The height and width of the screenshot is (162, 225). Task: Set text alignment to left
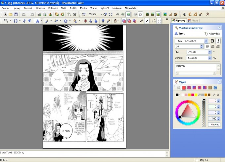tap(207, 46)
